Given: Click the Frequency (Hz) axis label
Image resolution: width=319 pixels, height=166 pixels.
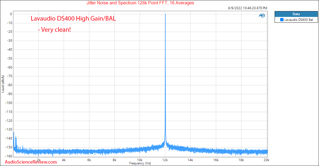Looking at the screenshot, I should (140, 163).
